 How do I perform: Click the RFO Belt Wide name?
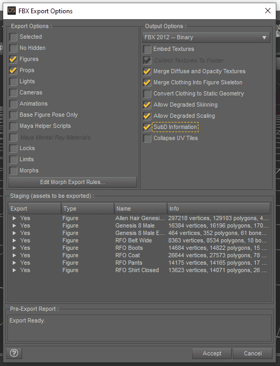(x=133, y=241)
